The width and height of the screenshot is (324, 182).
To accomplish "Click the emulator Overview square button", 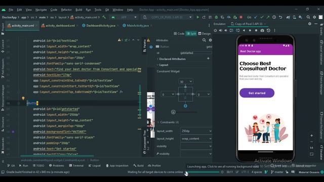I will coord(256,30).
